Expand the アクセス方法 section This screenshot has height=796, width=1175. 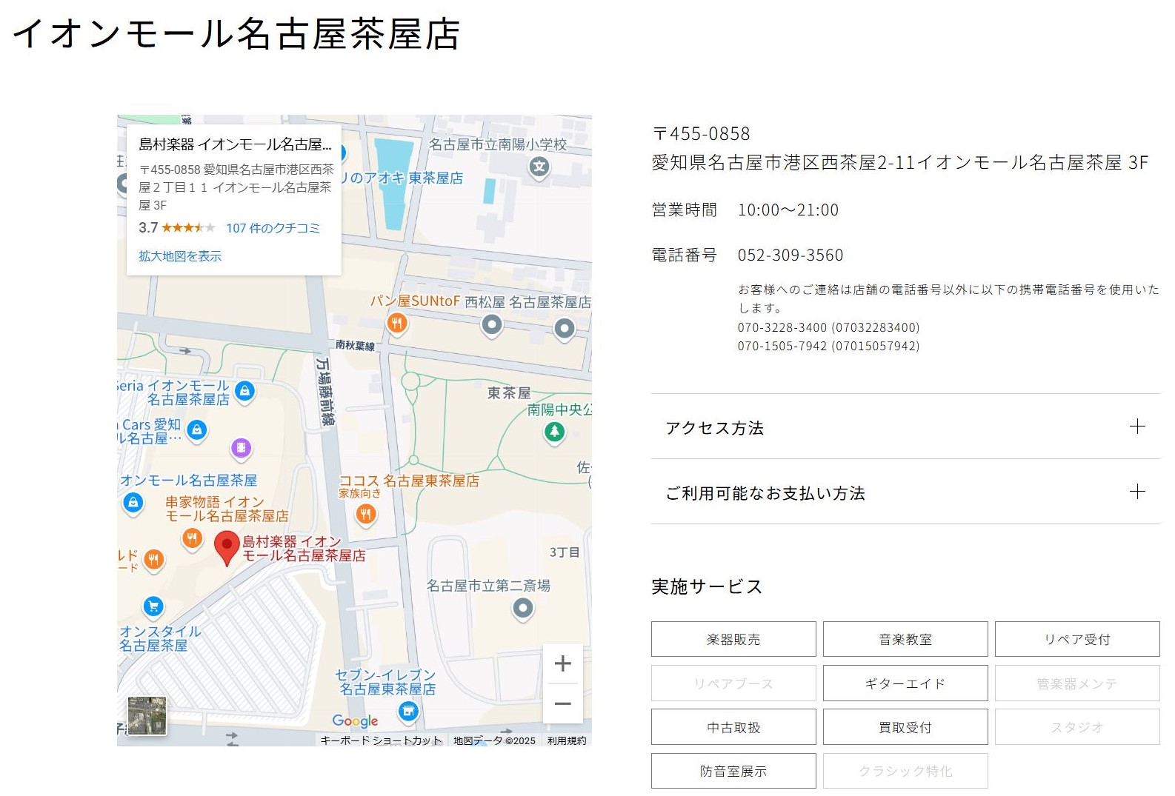905,427
